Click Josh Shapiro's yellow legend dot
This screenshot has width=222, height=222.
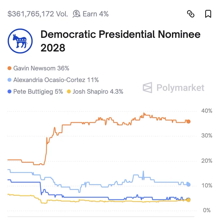click(69, 91)
